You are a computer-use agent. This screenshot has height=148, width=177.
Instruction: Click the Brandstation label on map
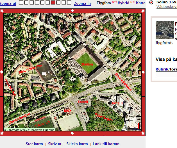[10, 87]
